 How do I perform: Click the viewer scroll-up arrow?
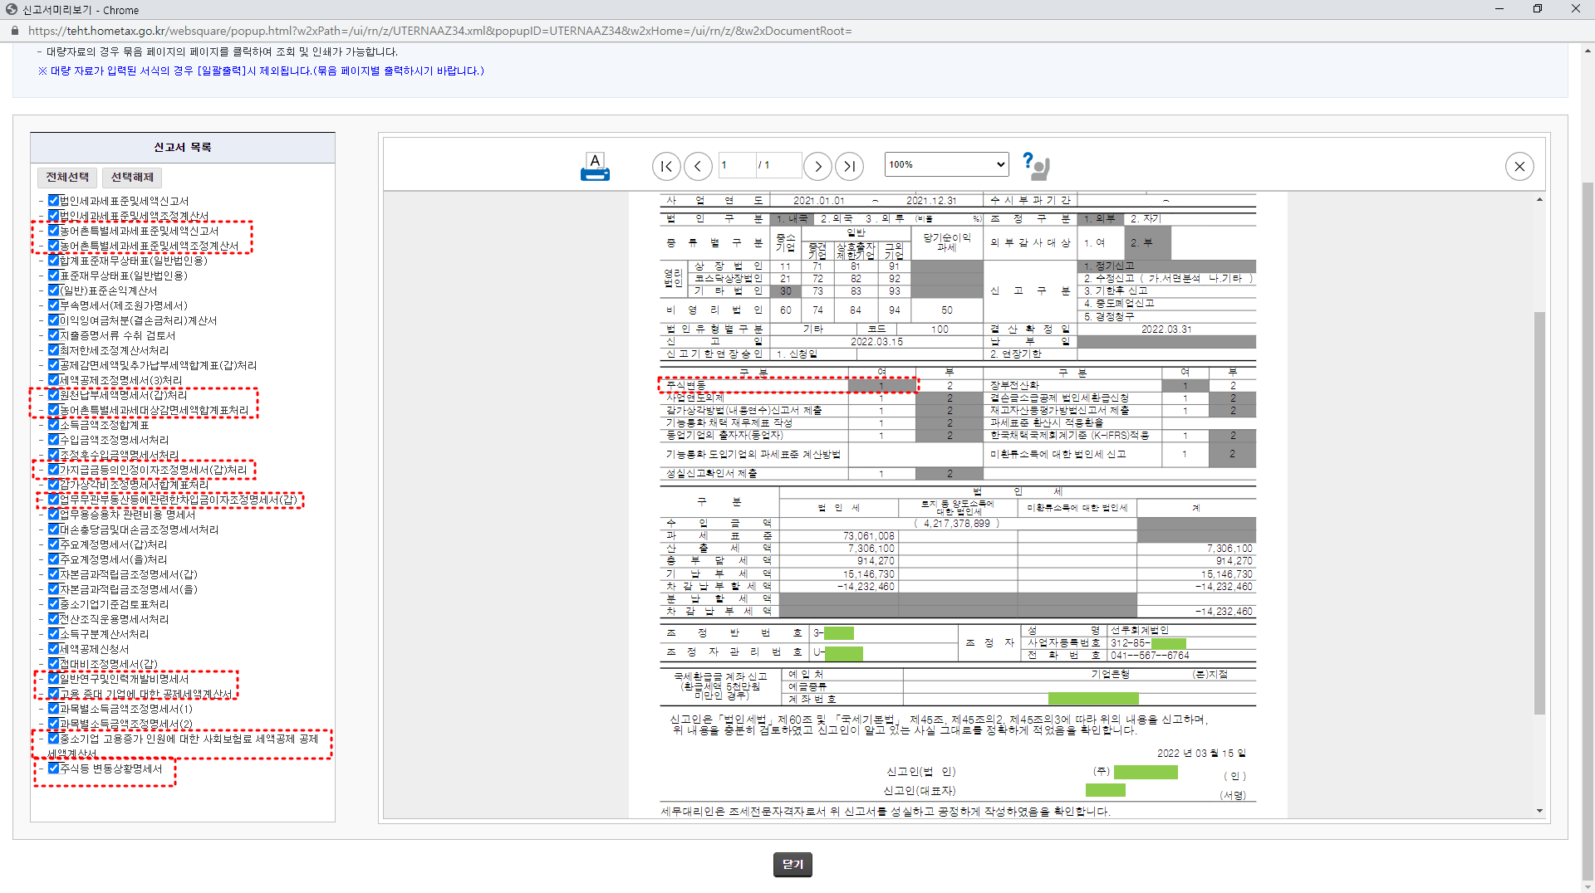coord(1539,200)
